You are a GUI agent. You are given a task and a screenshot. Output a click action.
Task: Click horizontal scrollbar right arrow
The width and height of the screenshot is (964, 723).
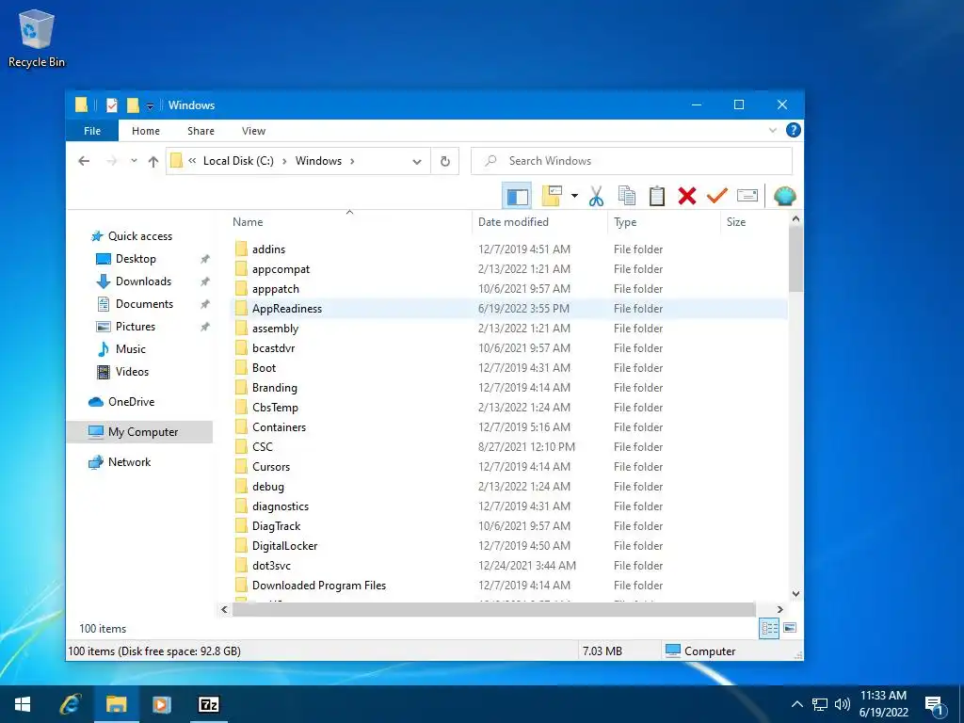(779, 609)
